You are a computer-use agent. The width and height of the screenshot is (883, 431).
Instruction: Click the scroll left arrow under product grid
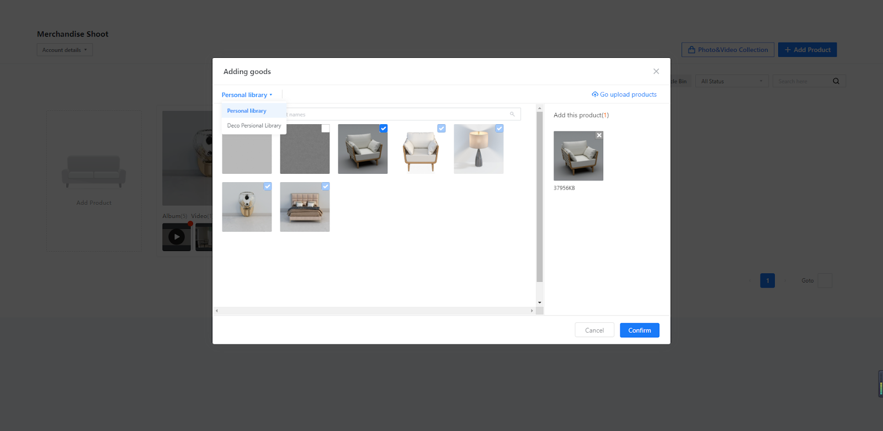[x=217, y=311]
